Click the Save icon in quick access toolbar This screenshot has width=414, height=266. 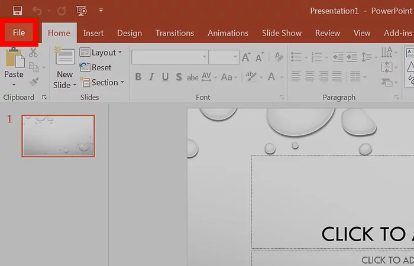pyautogui.click(x=18, y=11)
